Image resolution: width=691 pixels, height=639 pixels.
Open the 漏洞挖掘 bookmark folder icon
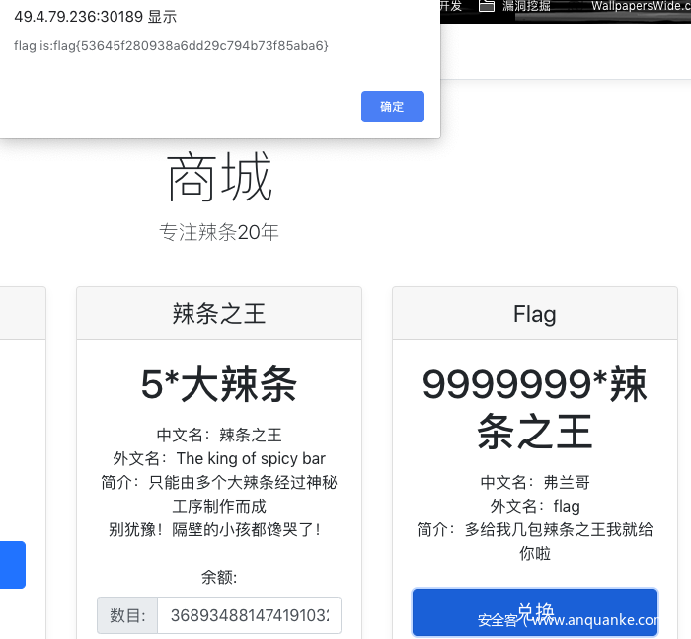[486, 6]
